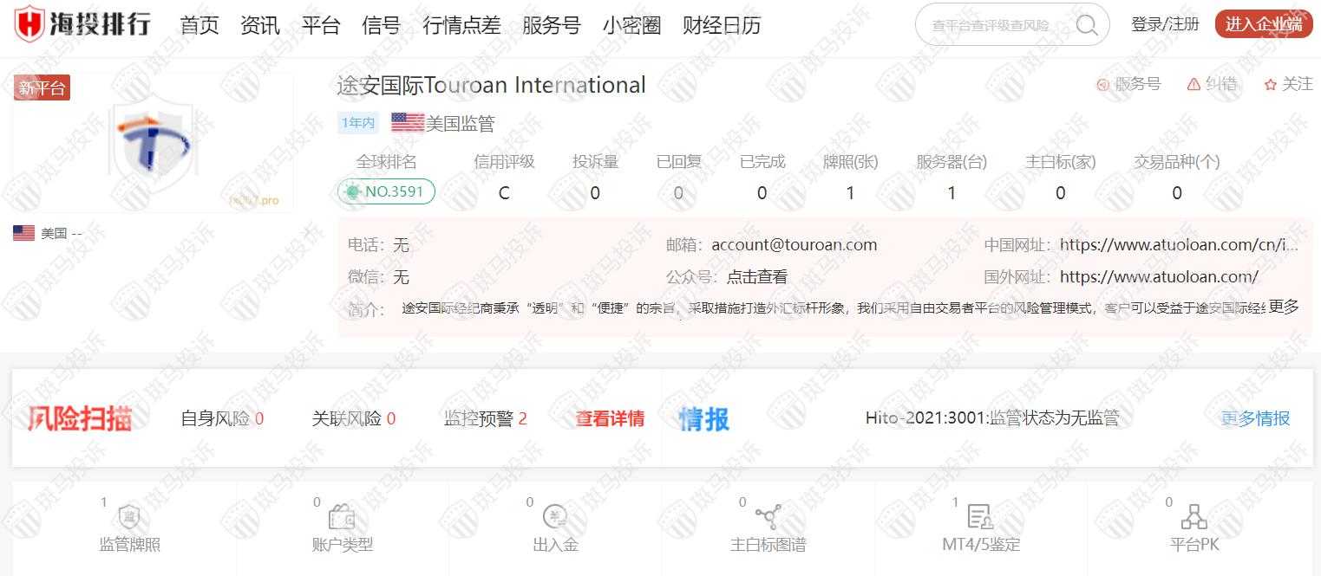Select 行情点差 in navigation bar
The image size is (1321, 576).
click(x=461, y=25)
